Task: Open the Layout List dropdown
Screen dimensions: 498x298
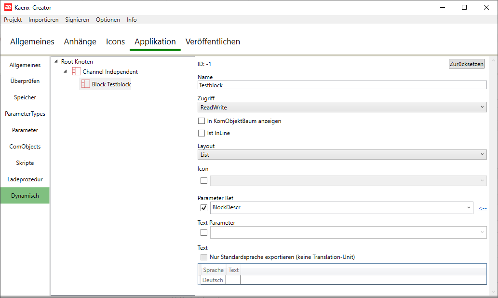Action: point(342,155)
